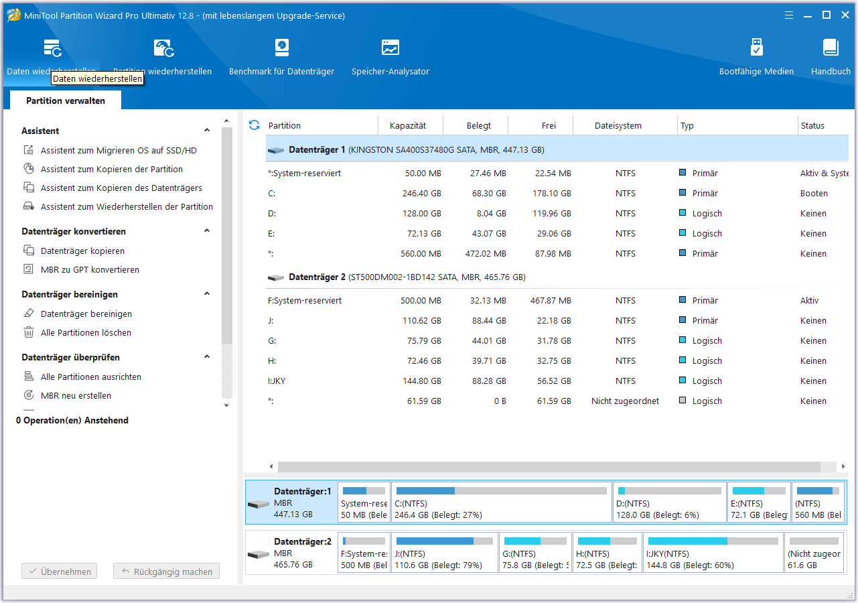Select the G: partition row
The image size is (858, 603).
pyautogui.click(x=557, y=341)
